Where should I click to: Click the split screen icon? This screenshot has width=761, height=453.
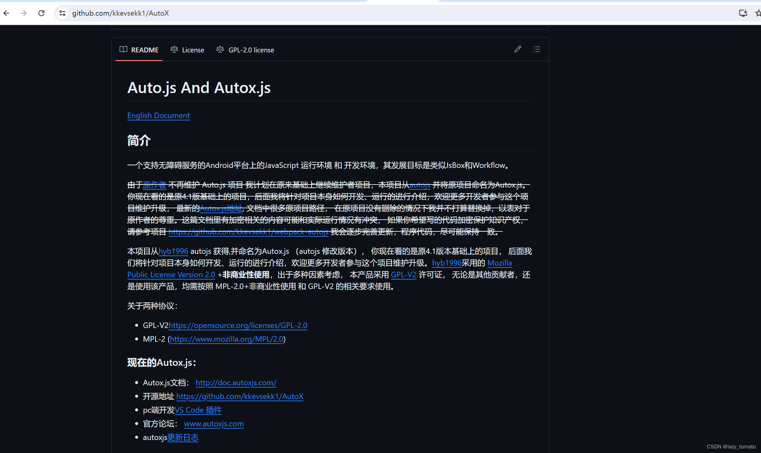743,13
